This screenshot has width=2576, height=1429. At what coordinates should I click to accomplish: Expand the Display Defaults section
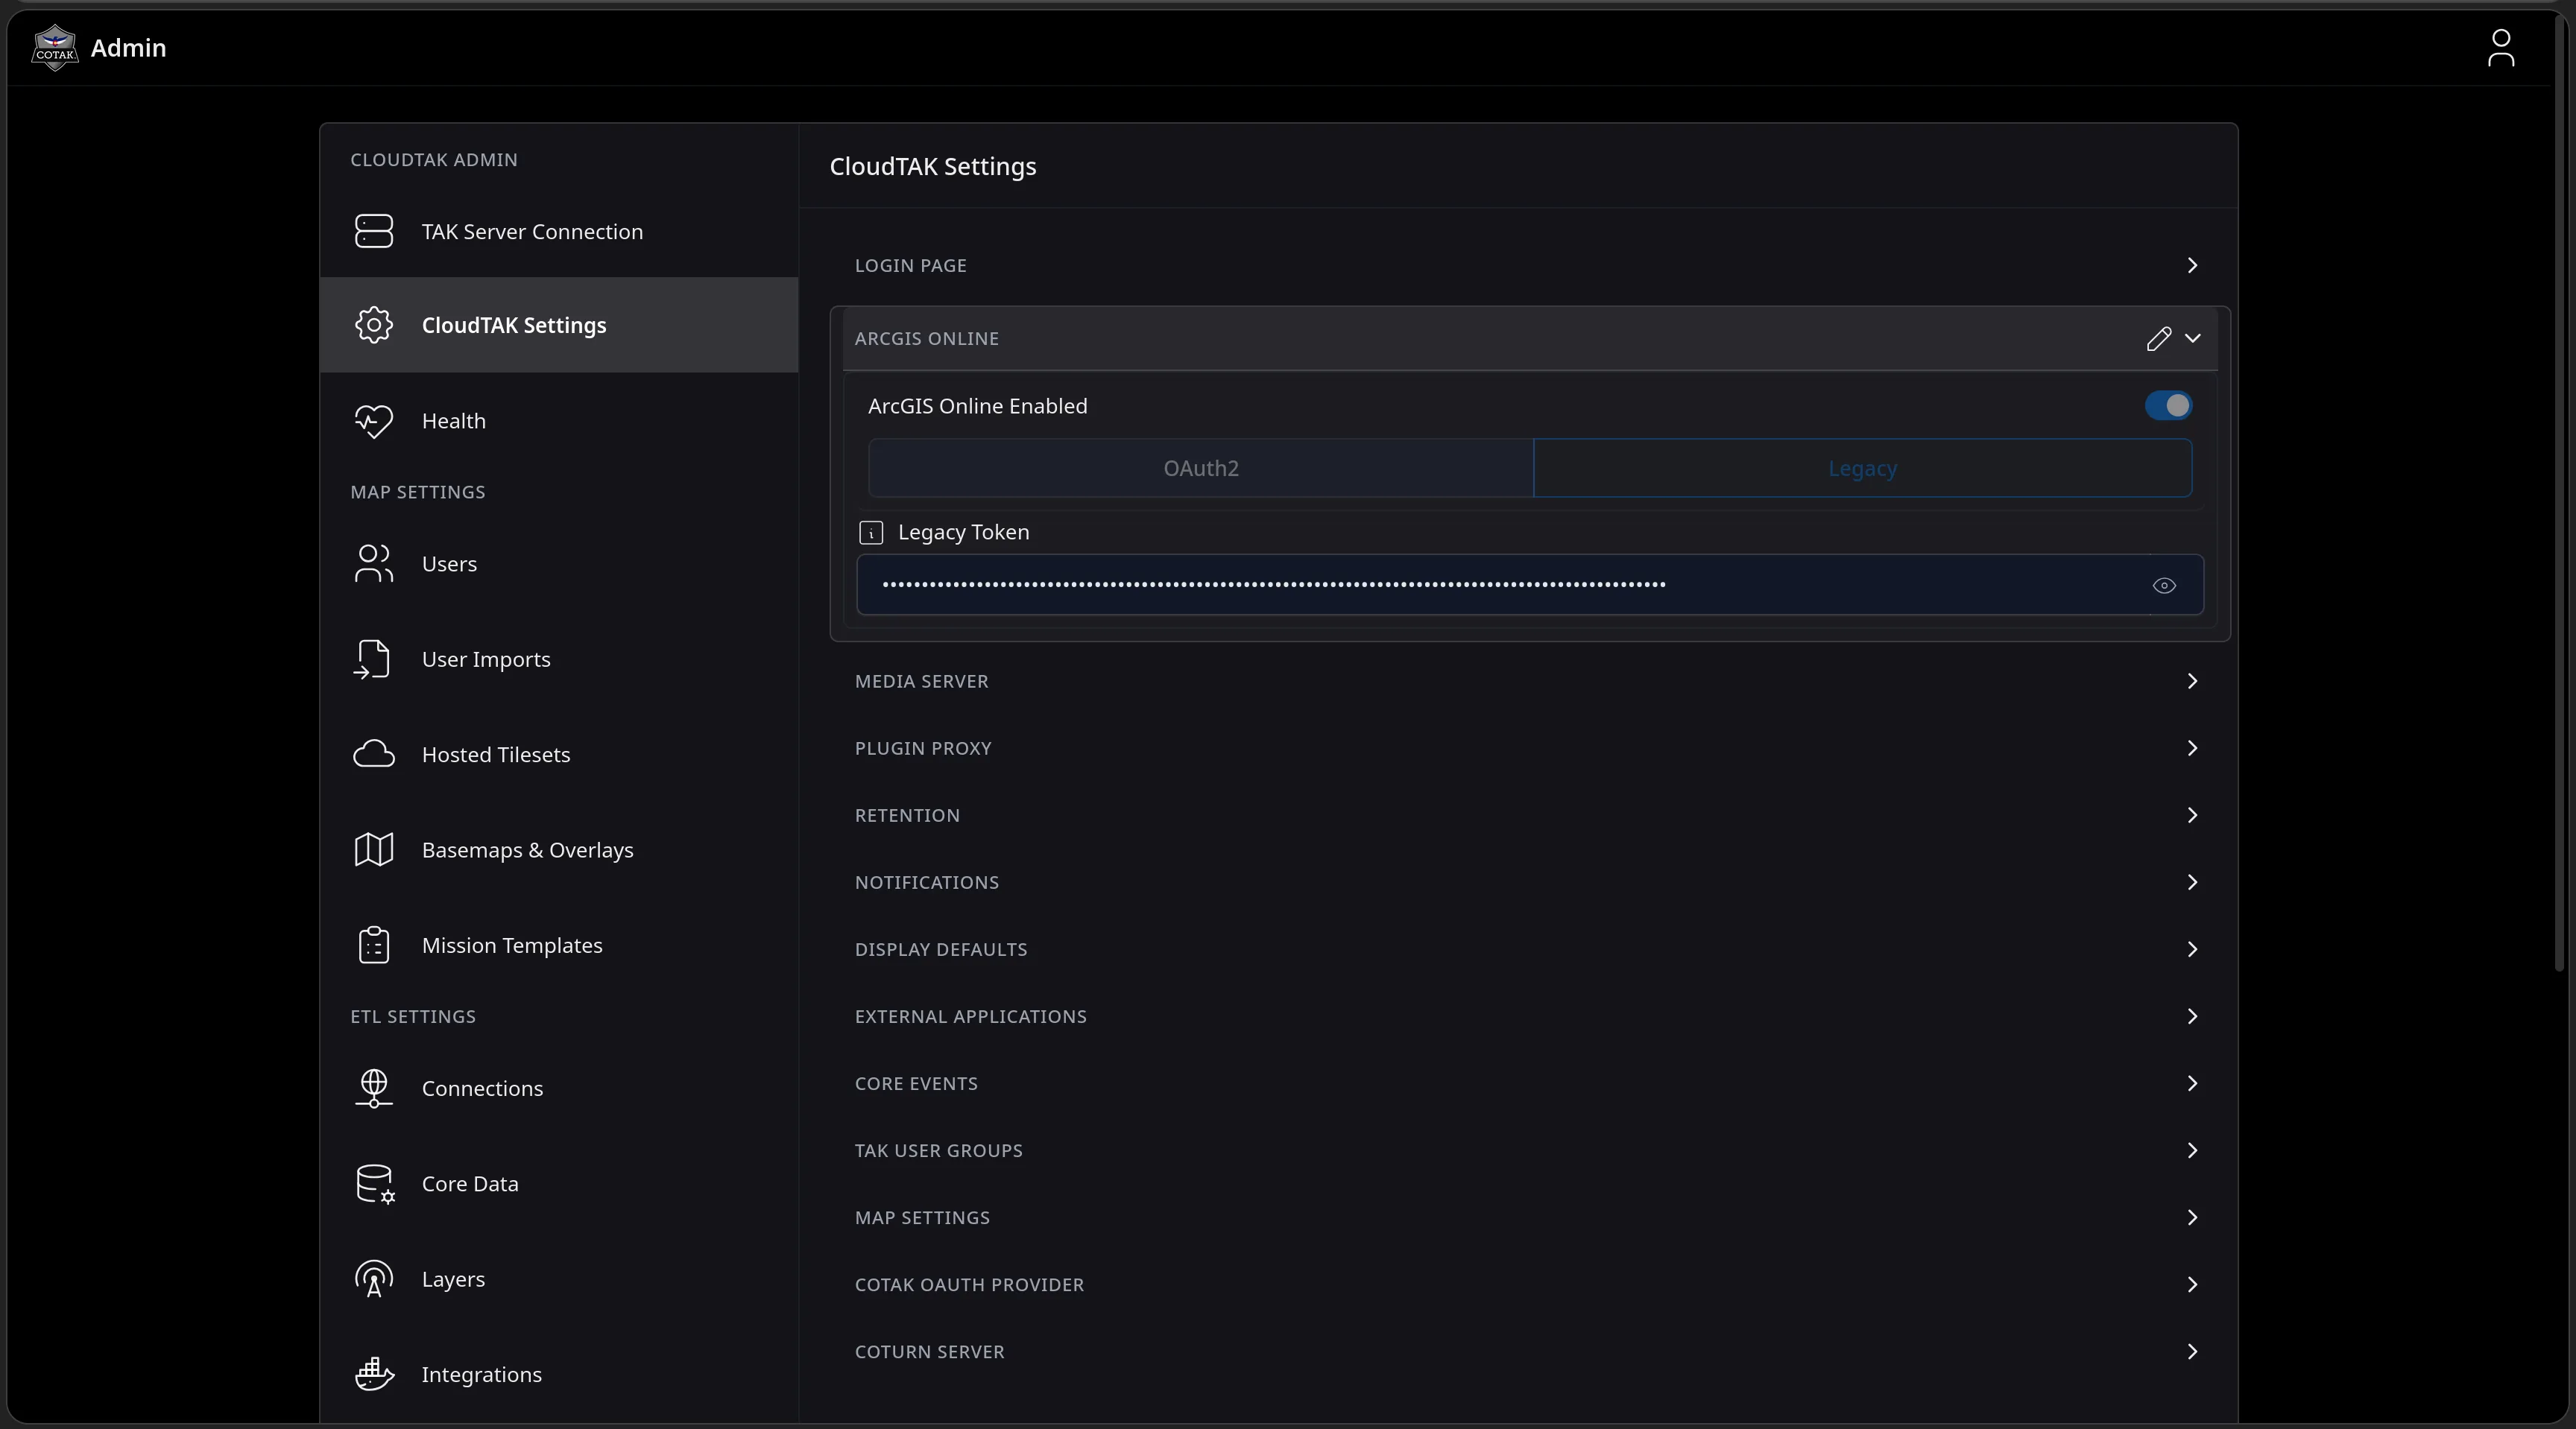(x=1530, y=948)
